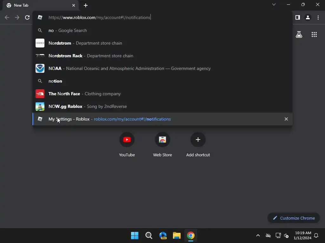Click Customize Chrome button
Image resolution: width=325 pixels, height=243 pixels.
point(294,218)
